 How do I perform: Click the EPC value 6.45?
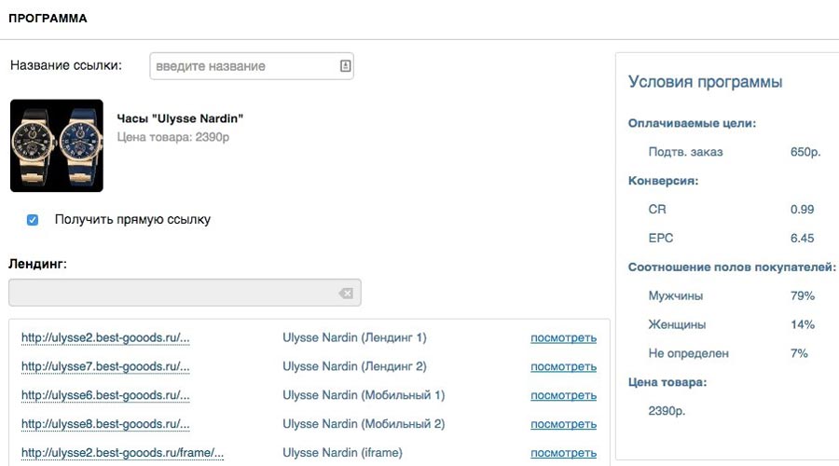coord(802,238)
